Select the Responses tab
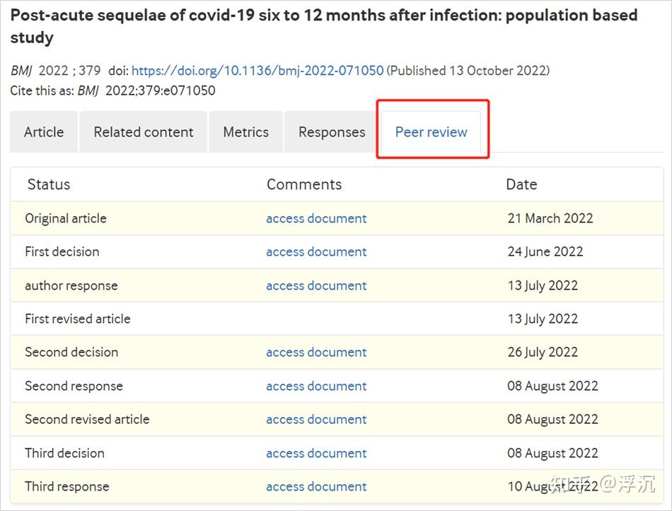This screenshot has height=511, width=672. click(x=332, y=132)
